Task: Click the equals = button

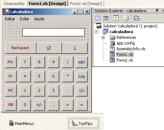Action: coord(82,105)
